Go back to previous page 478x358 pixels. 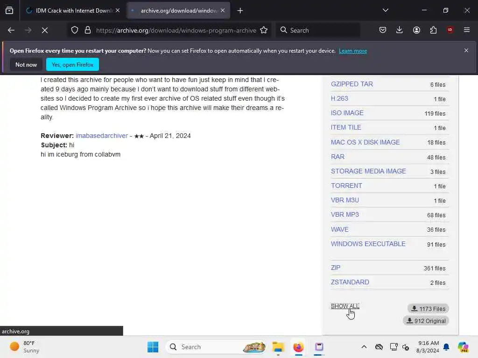click(11, 30)
